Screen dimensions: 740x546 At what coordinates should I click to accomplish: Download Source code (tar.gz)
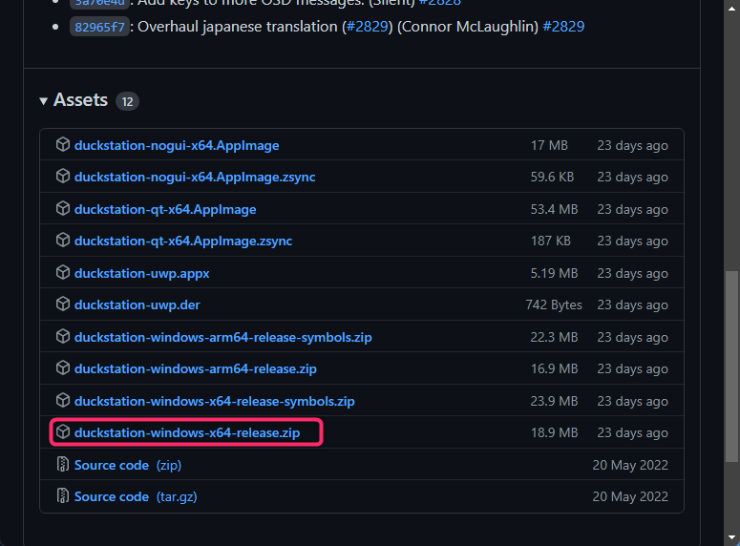136,497
